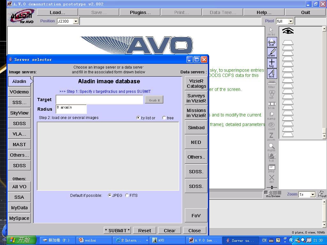Choose FITS as default format
The image size is (327, 245).
point(127,196)
